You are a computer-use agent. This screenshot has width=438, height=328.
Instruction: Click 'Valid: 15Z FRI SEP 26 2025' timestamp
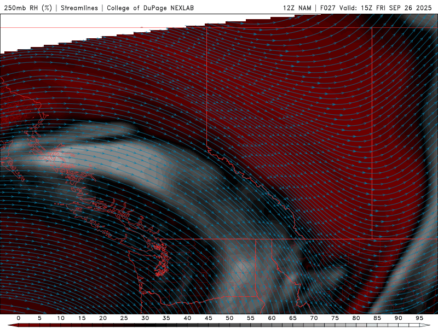(386, 8)
